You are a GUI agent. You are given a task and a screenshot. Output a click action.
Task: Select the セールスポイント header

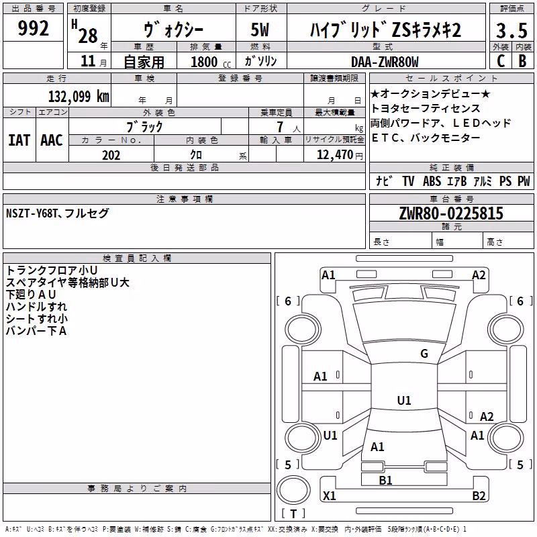pyautogui.click(x=451, y=78)
